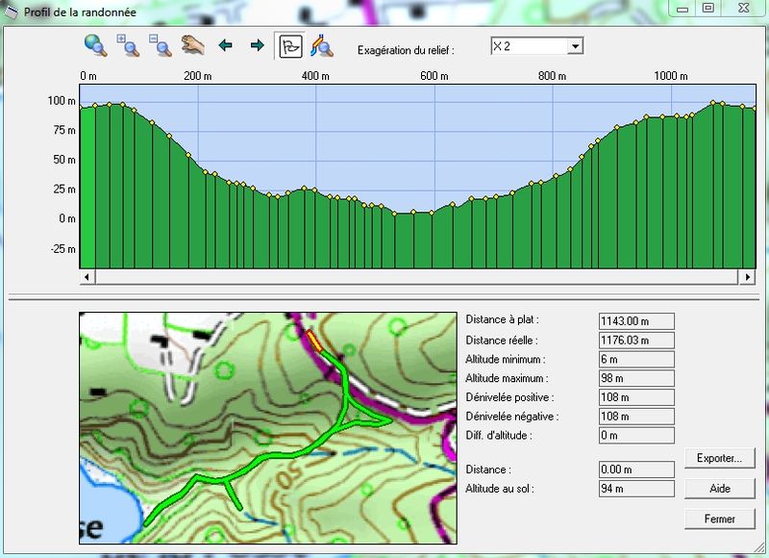Click the Dénivelée positive value field
This screenshot has height=558, width=769.
(x=636, y=397)
